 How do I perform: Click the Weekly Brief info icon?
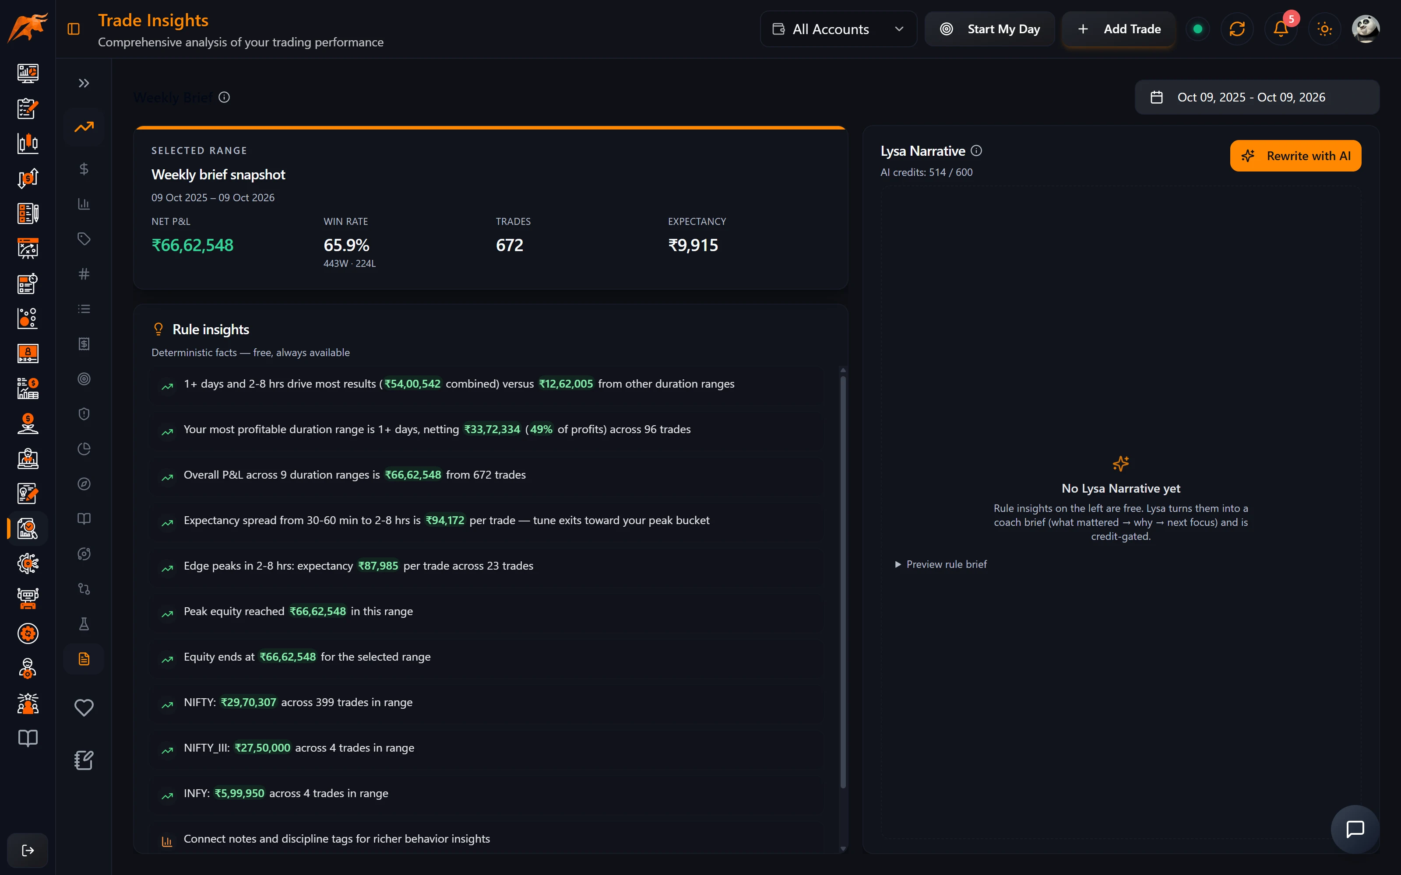pyautogui.click(x=224, y=97)
